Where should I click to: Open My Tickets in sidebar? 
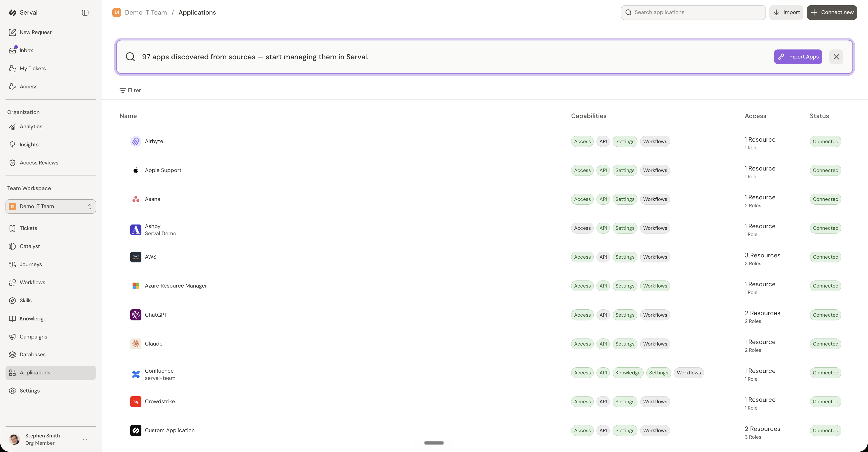pyautogui.click(x=50, y=69)
